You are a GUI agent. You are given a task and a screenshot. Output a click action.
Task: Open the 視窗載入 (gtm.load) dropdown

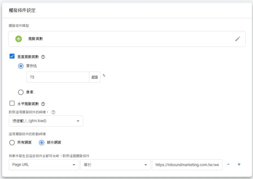pyautogui.click(x=46, y=121)
